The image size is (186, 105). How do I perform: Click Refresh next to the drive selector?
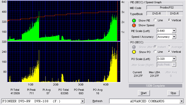[98, 101]
